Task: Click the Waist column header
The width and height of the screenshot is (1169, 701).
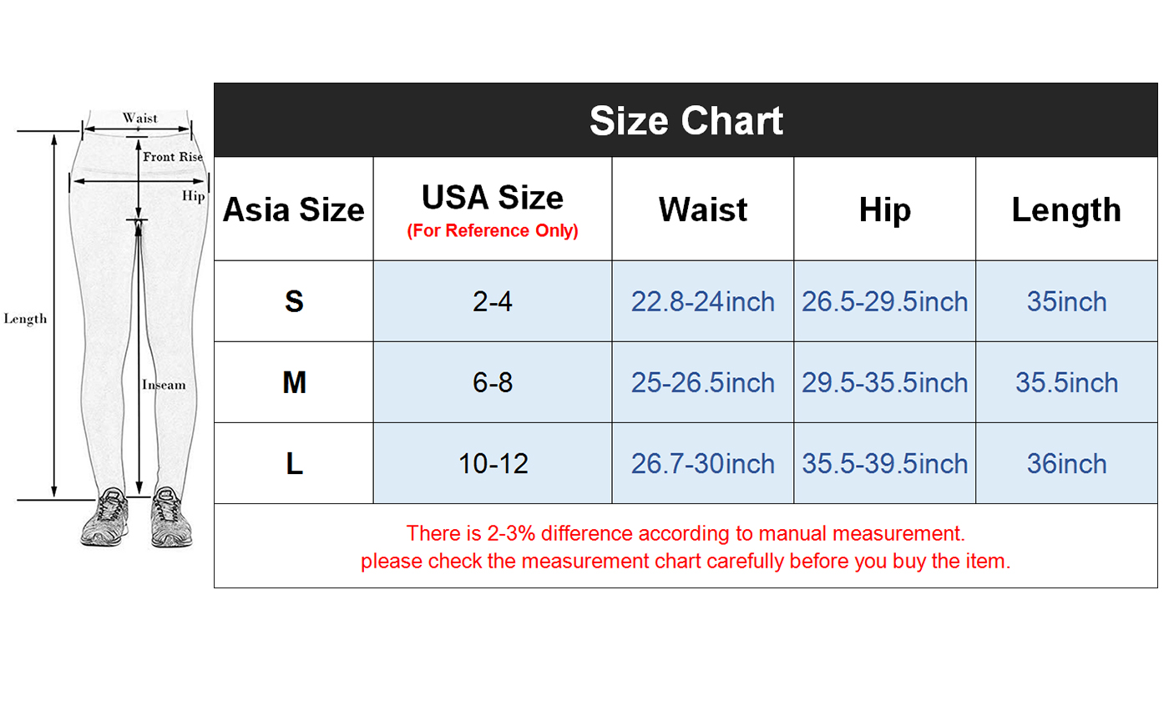Action: coord(702,209)
